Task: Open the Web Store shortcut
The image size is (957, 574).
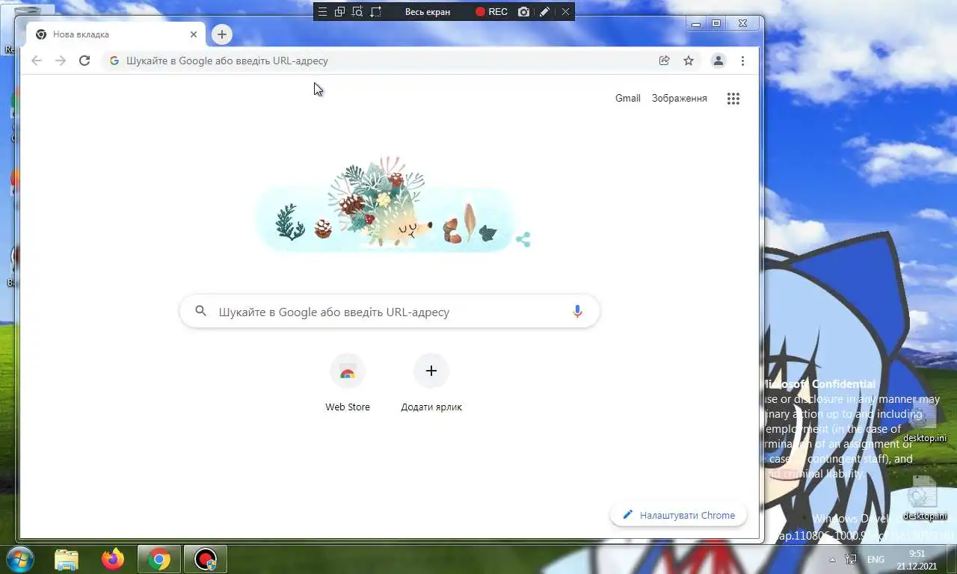Action: pos(348,383)
